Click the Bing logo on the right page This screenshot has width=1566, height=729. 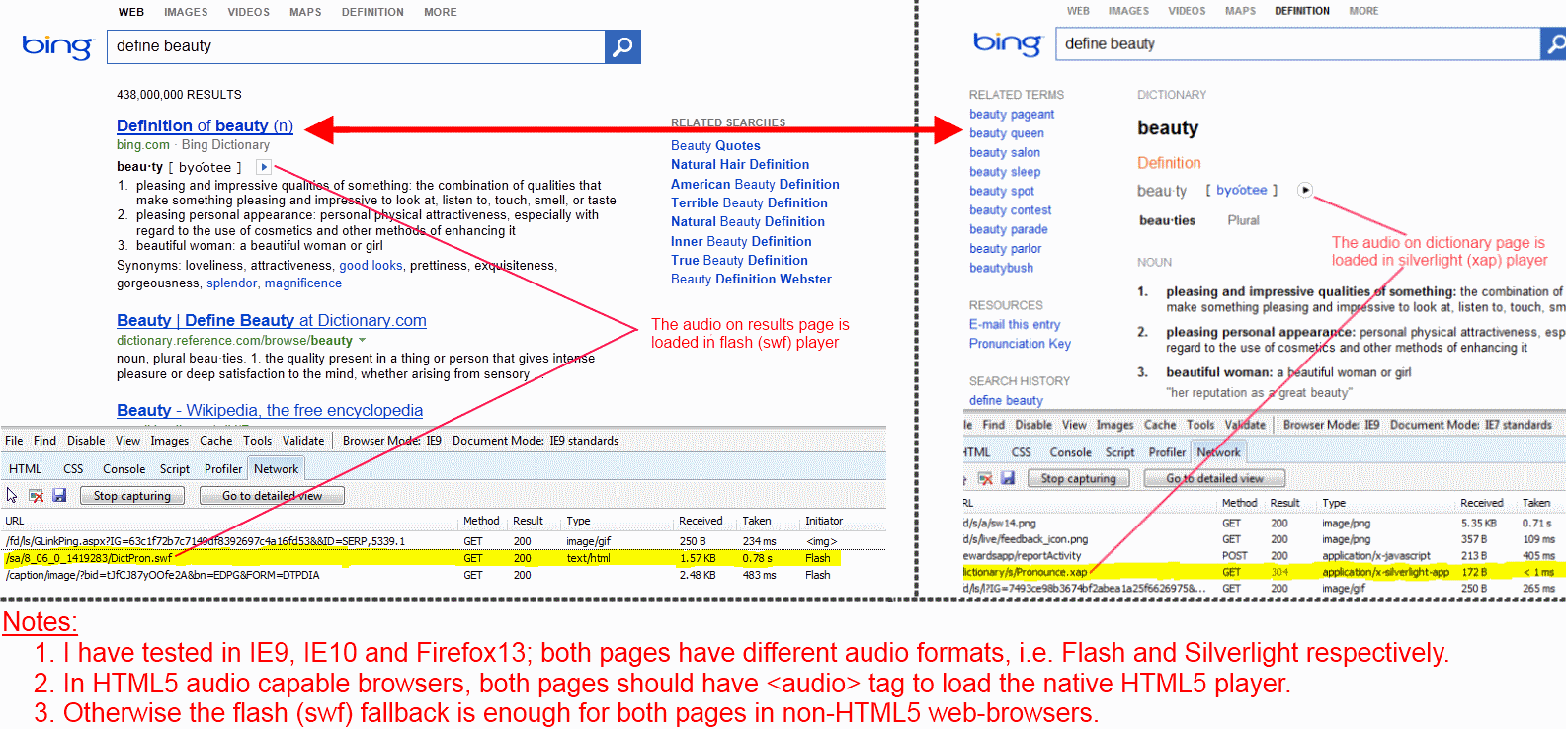[1007, 42]
